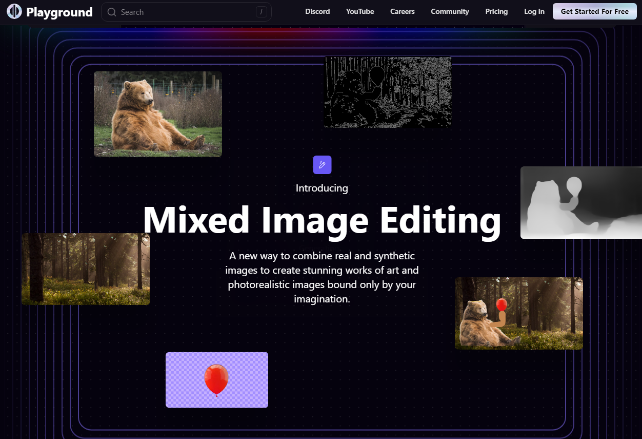Select the bear-with-balloon forest composite thumbnail
This screenshot has height=439, width=642.
tap(519, 314)
